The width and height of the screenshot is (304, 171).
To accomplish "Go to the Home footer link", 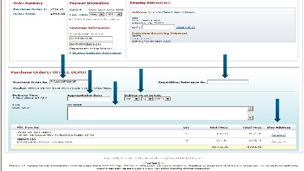I will [108, 158].
